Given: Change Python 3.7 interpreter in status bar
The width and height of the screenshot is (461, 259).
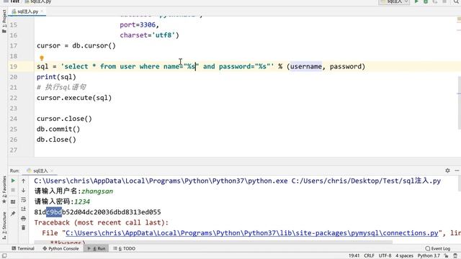Looking at the screenshot, I should coord(429,256).
